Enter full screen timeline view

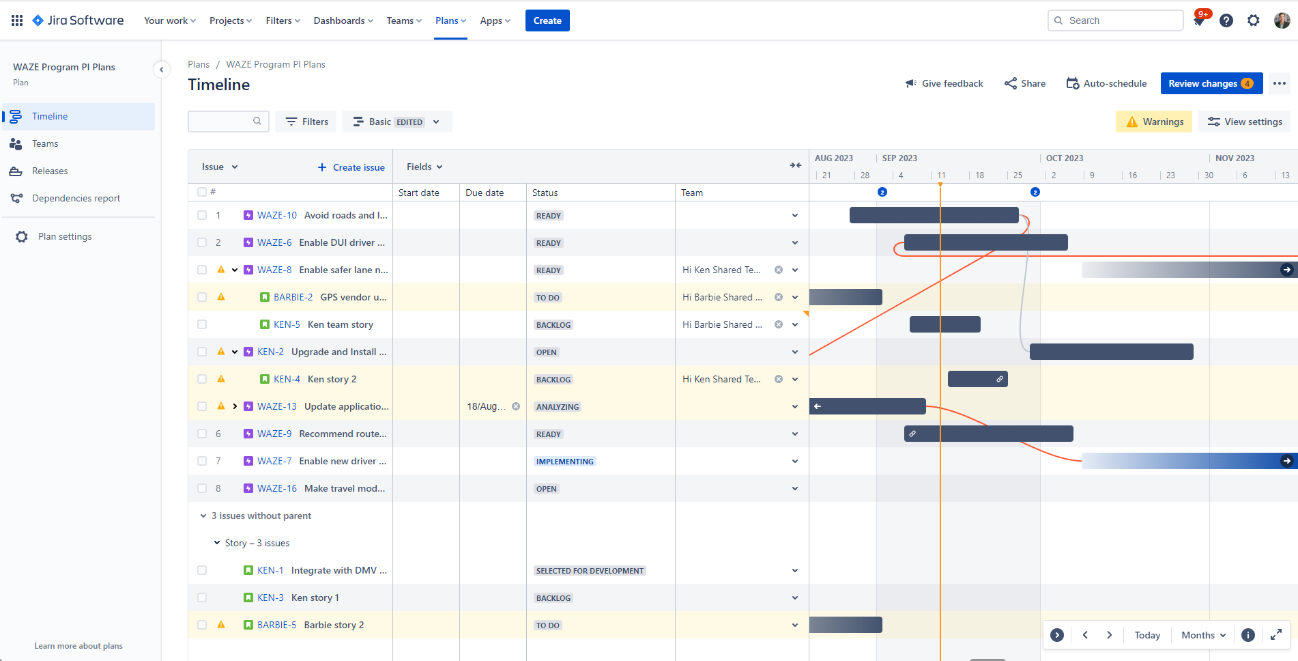click(1276, 635)
